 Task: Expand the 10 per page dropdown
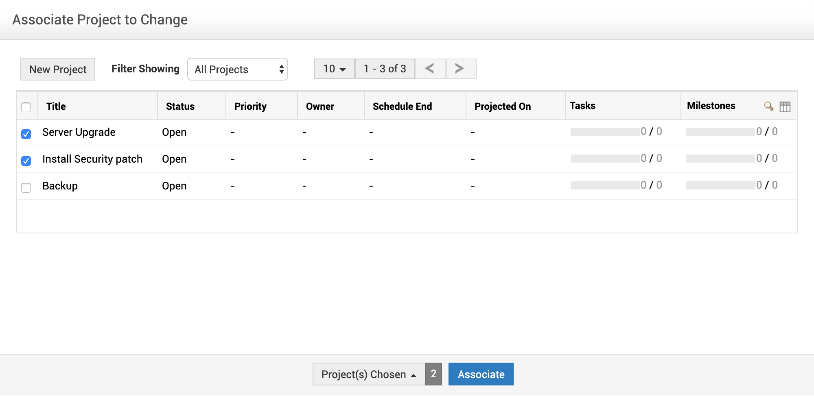coord(334,69)
